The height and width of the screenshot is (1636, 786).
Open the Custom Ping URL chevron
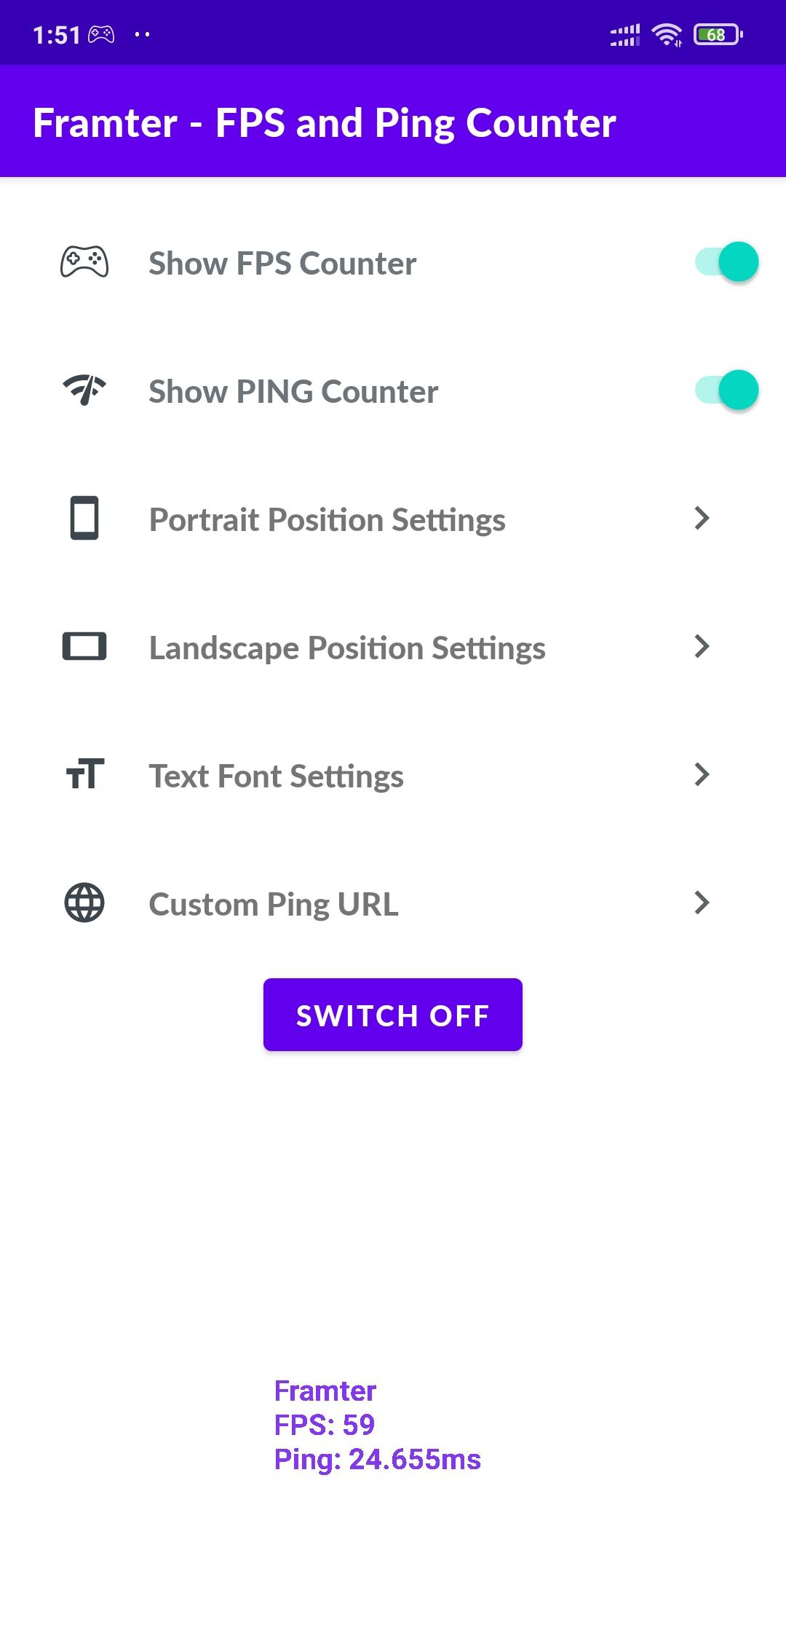702,902
